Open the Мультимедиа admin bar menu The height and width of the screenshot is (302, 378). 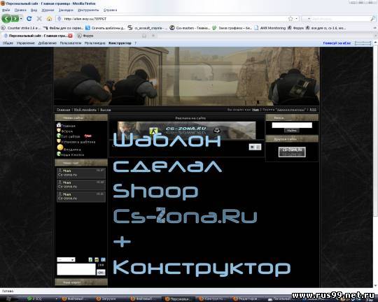coord(95,43)
